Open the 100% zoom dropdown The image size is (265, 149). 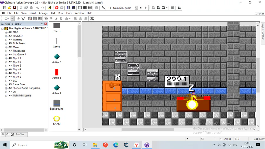click(x=12, y=19)
